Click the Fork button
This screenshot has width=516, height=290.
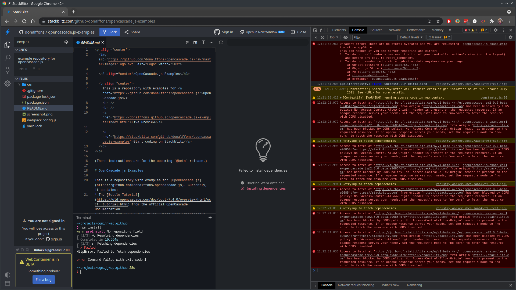click(x=109, y=32)
